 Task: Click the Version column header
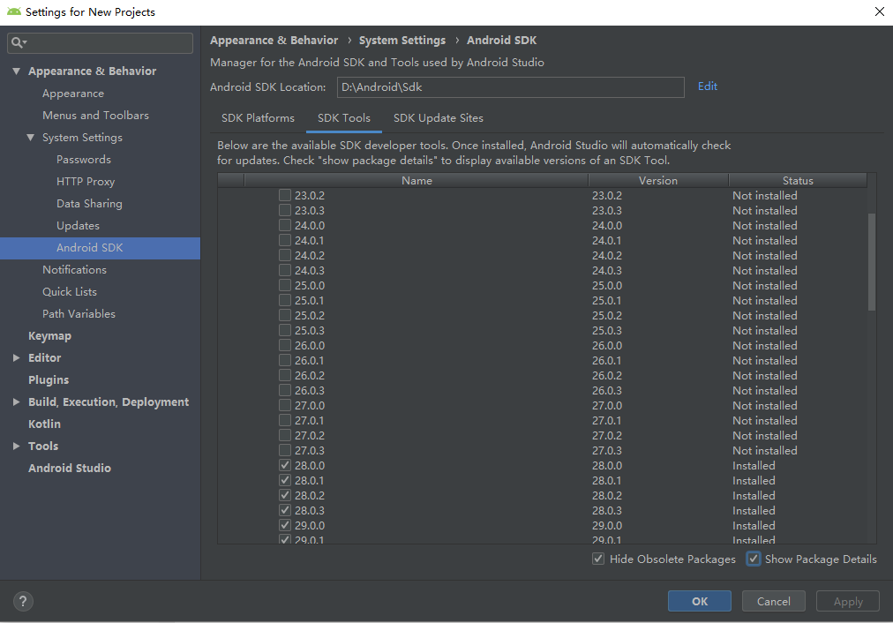pyautogui.click(x=658, y=181)
